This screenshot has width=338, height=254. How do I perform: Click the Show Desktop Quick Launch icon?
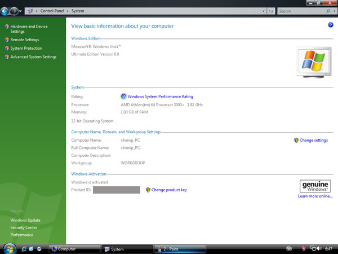(x=32, y=249)
